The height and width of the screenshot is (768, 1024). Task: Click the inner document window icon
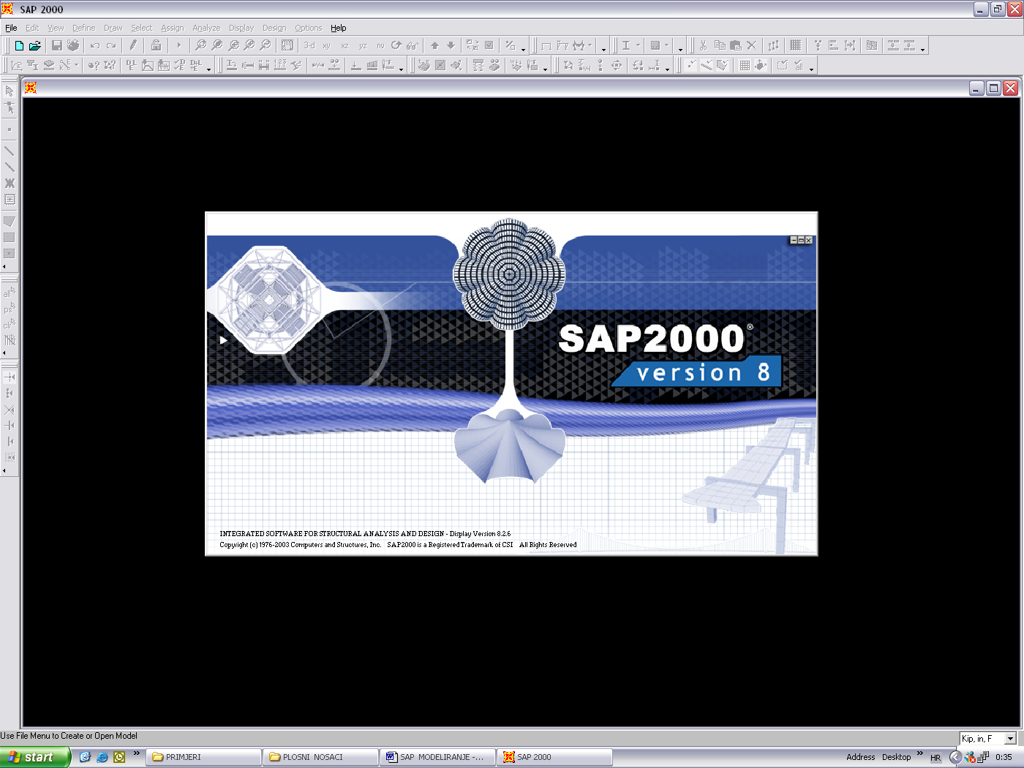click(x=31, y=88)
